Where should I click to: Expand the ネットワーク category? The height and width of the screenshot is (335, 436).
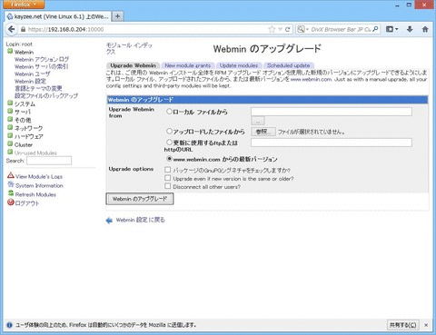pos(10,128)
